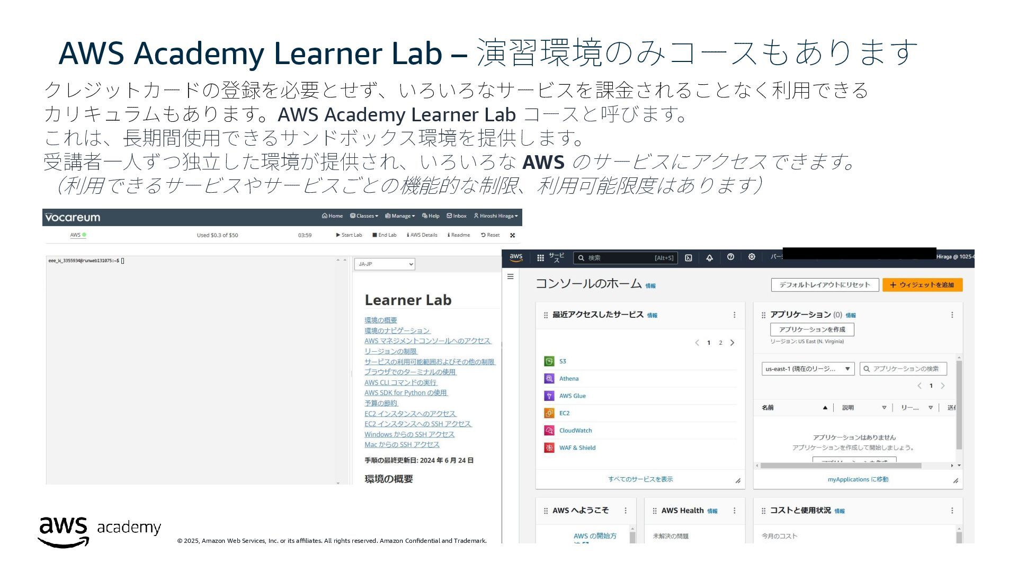Click the AWS services grid icon
Screen dimensions: 1017x572
tap(540, 258)
